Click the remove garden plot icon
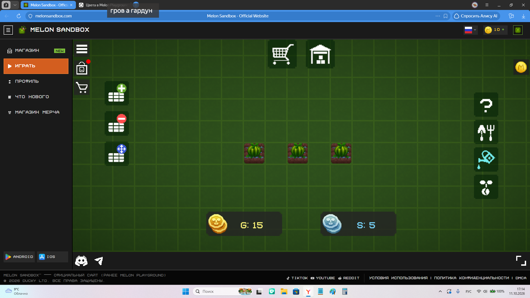The image size is (530, 298). (117, 123)
